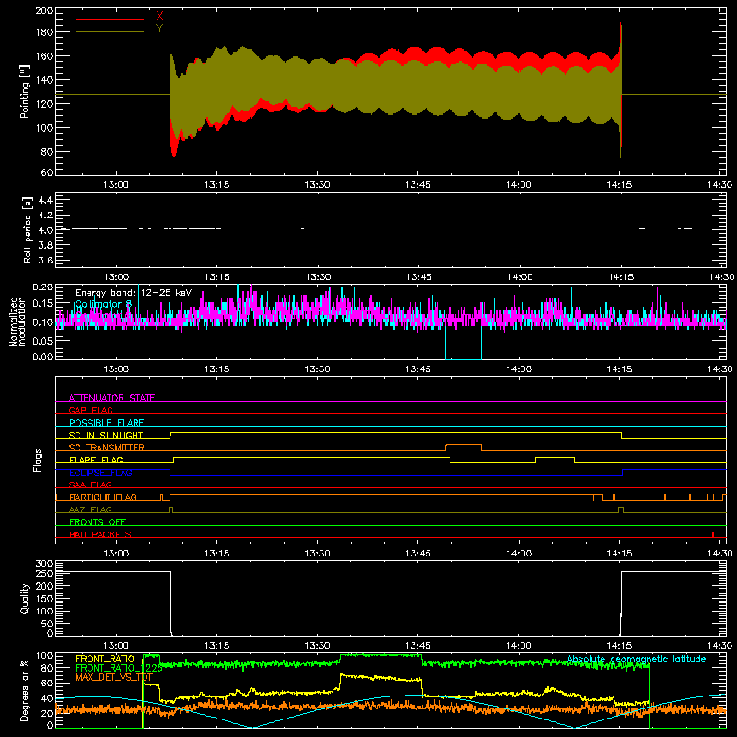Select the olive Y legend line sample
The image size is (737, 737).
tap(110, 32)
